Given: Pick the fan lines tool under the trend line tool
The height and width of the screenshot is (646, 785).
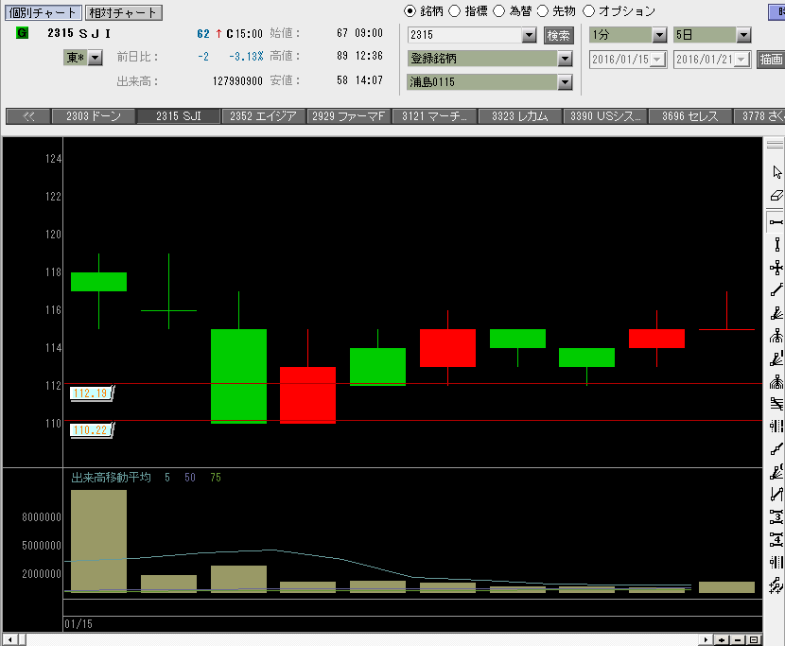Looking at the screenshot, I should [776, 313].
